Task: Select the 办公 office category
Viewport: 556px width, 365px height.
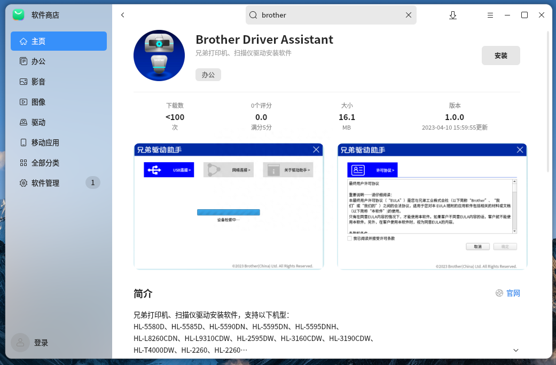Action: [x=59, y=61]
